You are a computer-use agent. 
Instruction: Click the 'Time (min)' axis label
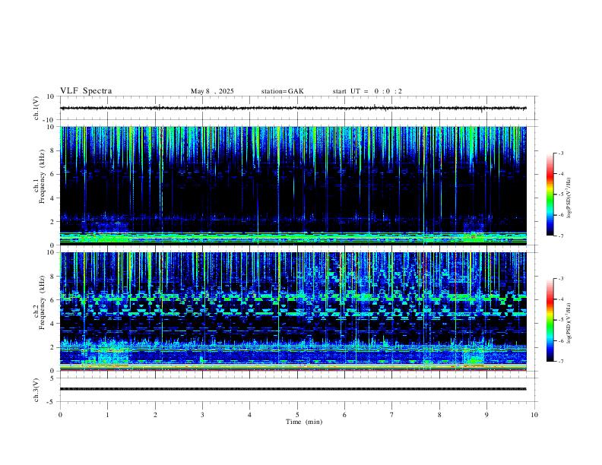pos(304,422)
